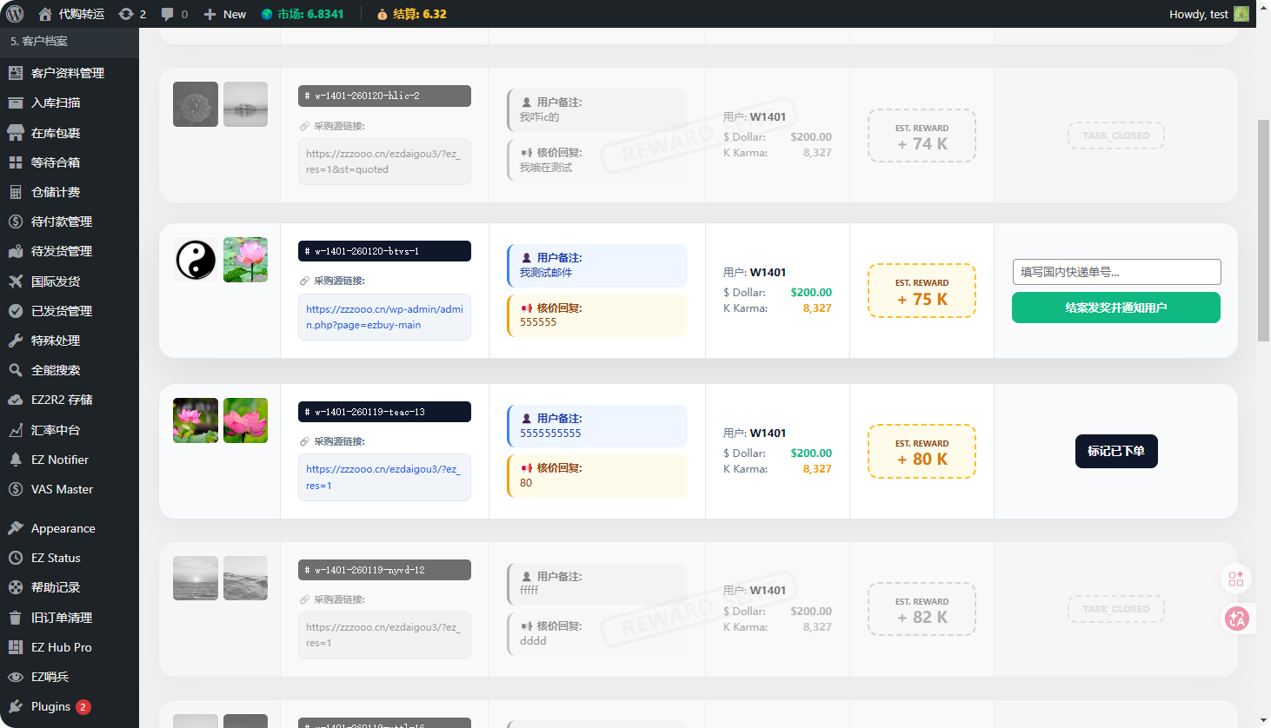This screenshot has width=1271, height=728.
Task: Open the ezbuy-main source link
Action: click(383, 317)
